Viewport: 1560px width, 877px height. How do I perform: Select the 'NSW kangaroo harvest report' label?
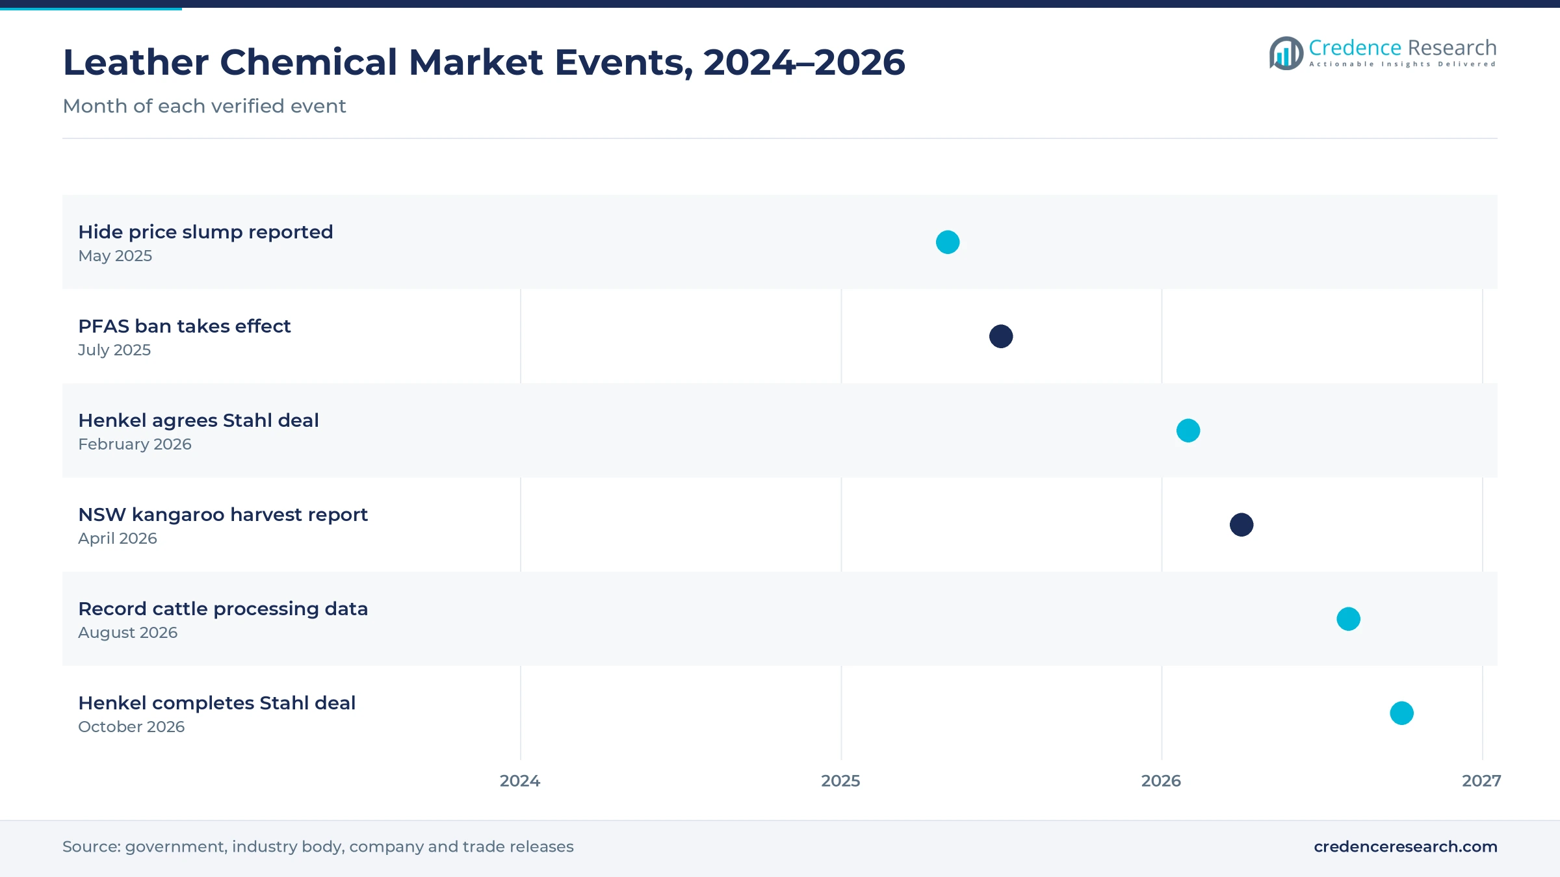pyautogui.click(x=223, y=515)
